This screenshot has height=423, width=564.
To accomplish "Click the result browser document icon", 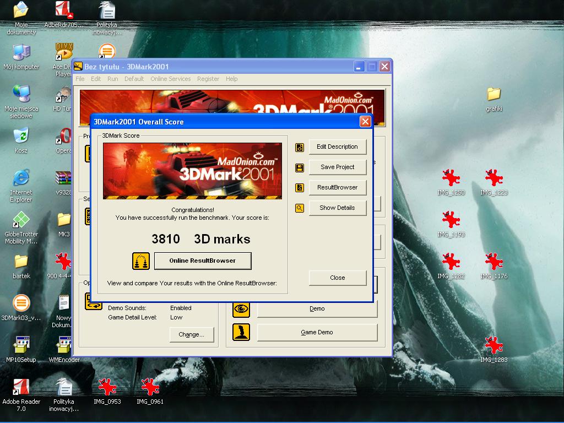I will (x=300, y=188).
